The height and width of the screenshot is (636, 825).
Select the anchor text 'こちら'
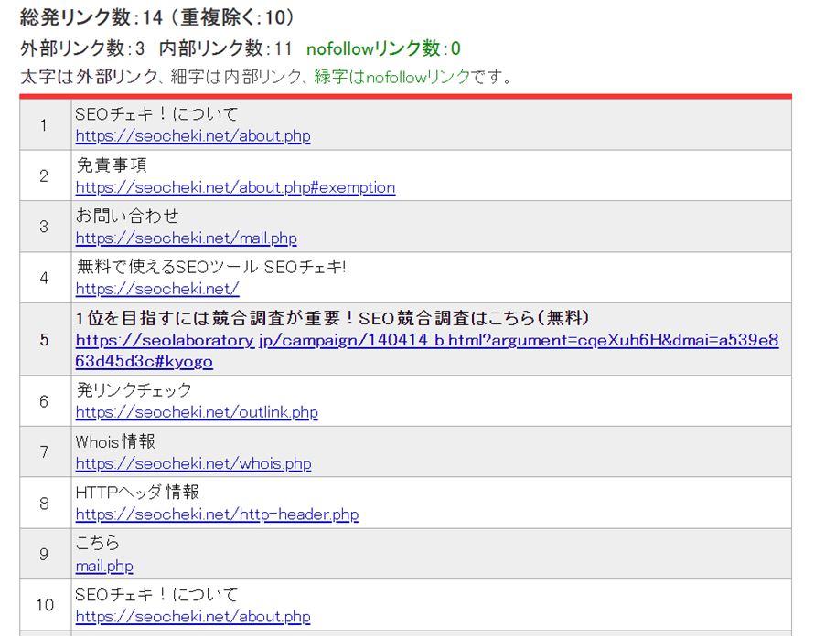coord(97,543)
